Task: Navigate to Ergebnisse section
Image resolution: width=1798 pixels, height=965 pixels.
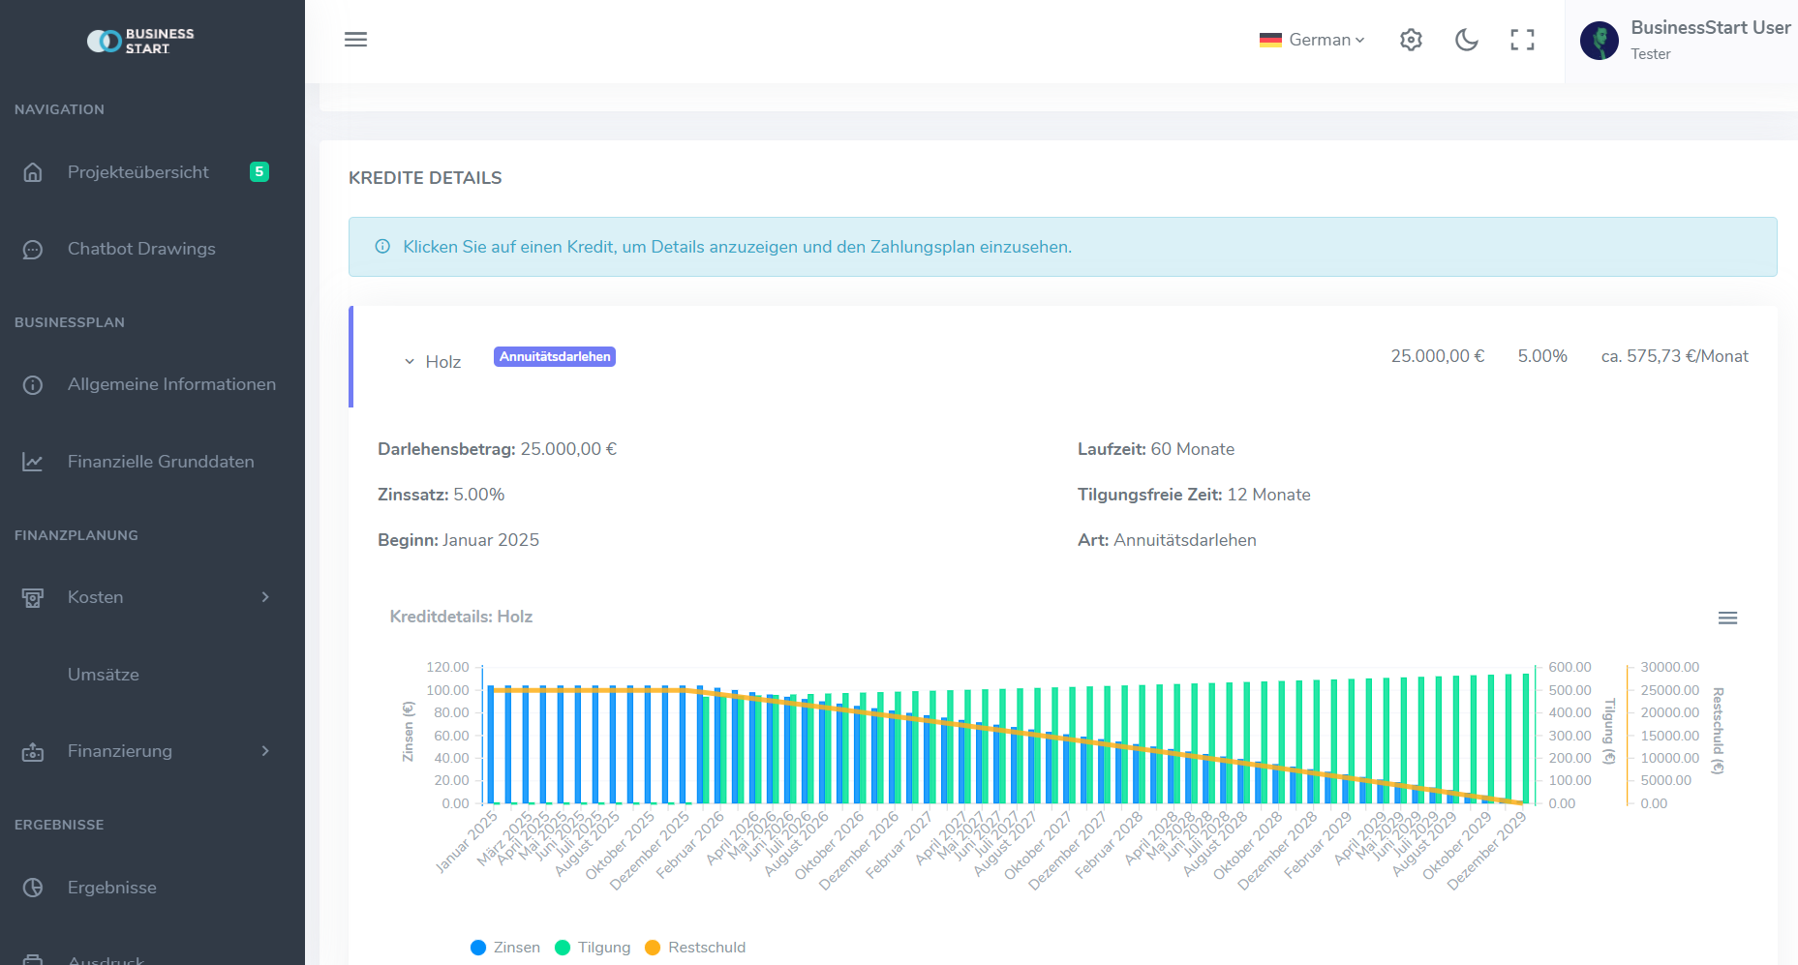Action: [111, 888]
